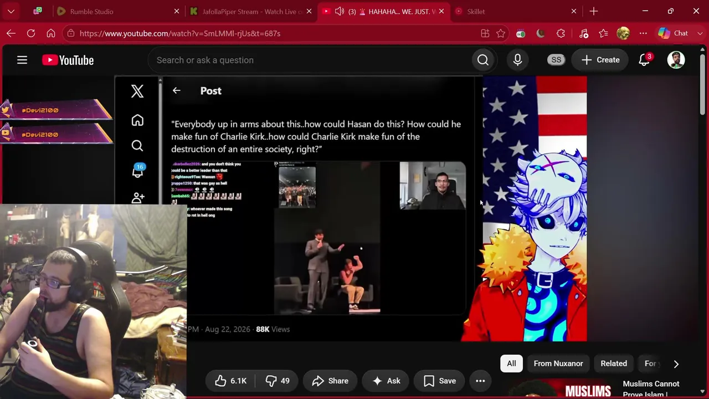Screen dimensions: 709x399
Task: Close the Rumble Studio tab
Action: click(x=177, y=11)
